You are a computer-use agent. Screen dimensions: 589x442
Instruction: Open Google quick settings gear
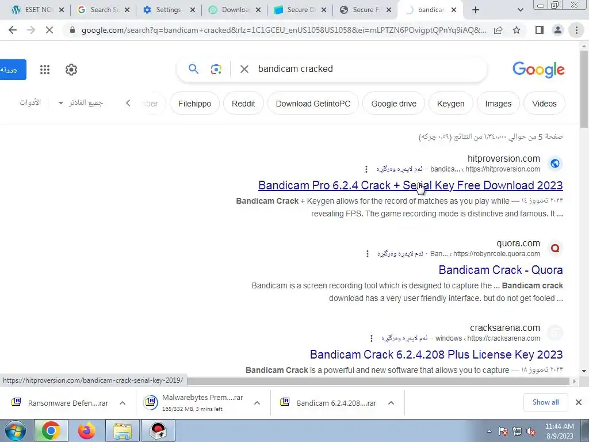(x=71, y=70)
